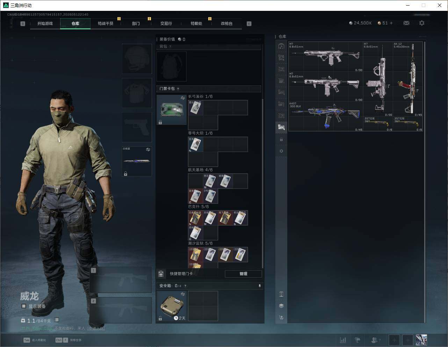Click the warehouse panel scrollbar

point(425,182)
